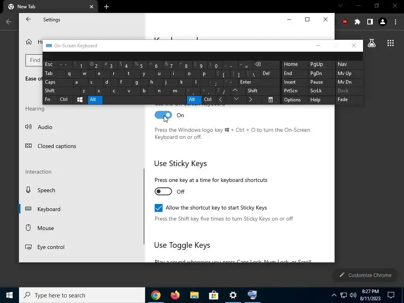Viewport: 404px width, 303px height.
Task: Close the New Tab in Chrome
Action: [92, 7]
